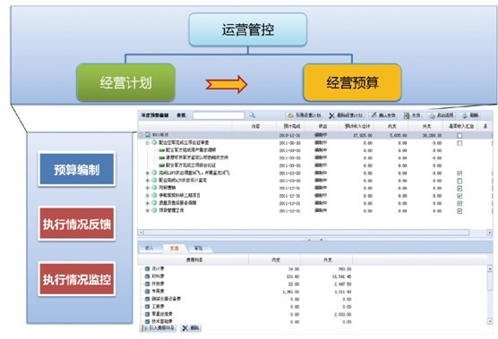Click the X 删除 icon below the expense list
This screenshot has height=339, width=498.
tap(185, 328)
